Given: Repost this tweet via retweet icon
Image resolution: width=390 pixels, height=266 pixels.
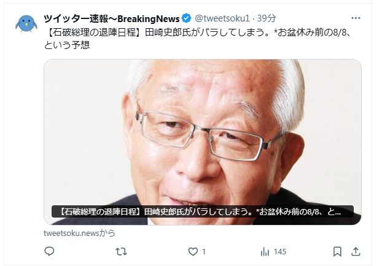Looking at the screenshot, I should (x=121, y=252).
